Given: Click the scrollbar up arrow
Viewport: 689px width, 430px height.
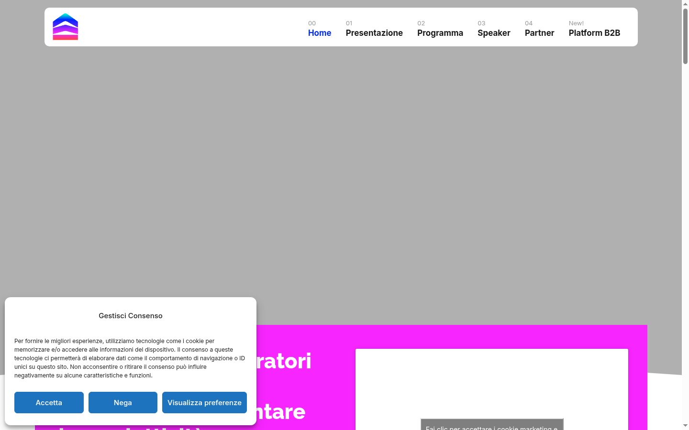Looking at the screenshot, I should click(x=685, y=3).
